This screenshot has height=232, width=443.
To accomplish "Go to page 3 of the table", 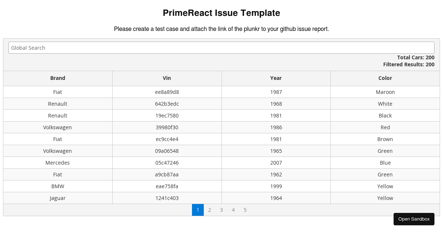I will 221,210.
